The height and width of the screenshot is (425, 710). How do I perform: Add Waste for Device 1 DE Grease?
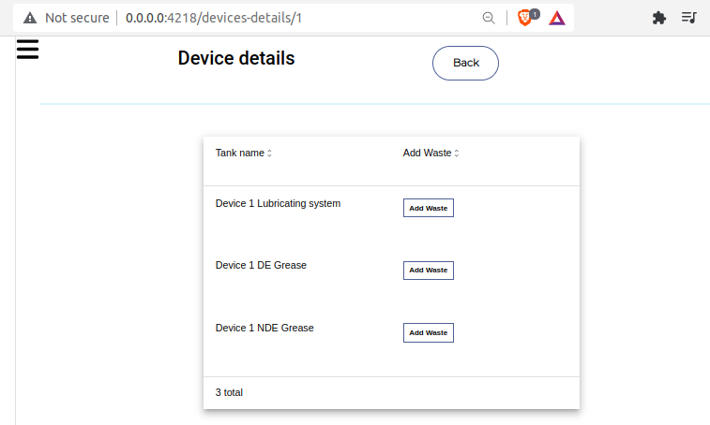(x=428, y=270)
